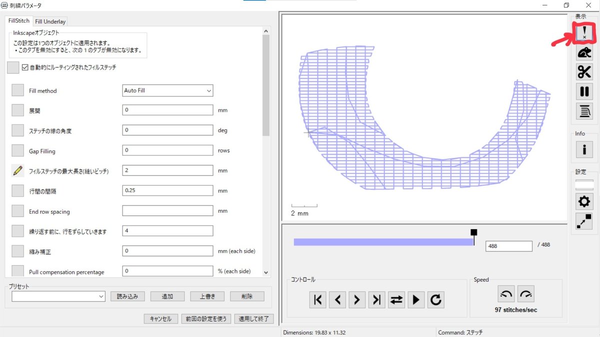600x337 pixels.
Task: Click the line width diagonal icon
Action: [584, 221]
